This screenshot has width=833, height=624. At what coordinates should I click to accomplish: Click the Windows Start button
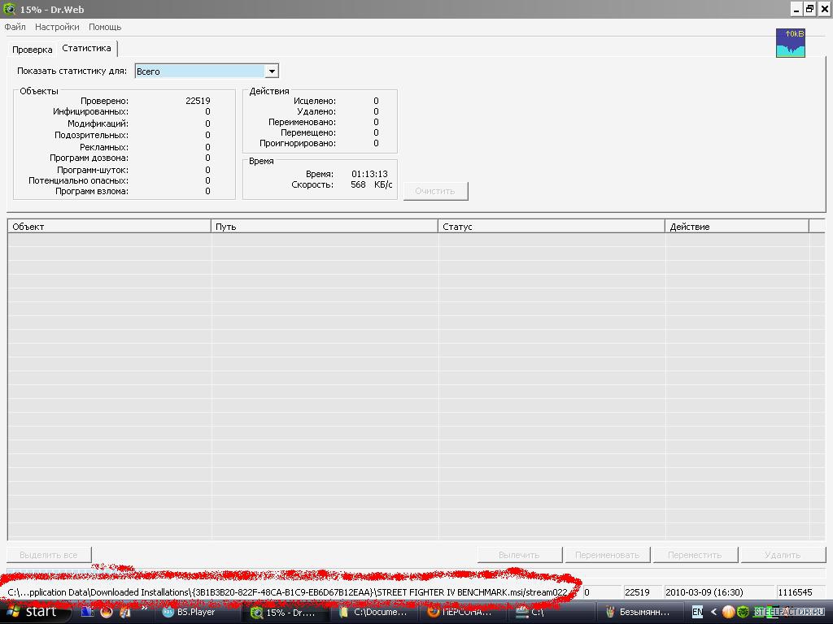[33, 612]
